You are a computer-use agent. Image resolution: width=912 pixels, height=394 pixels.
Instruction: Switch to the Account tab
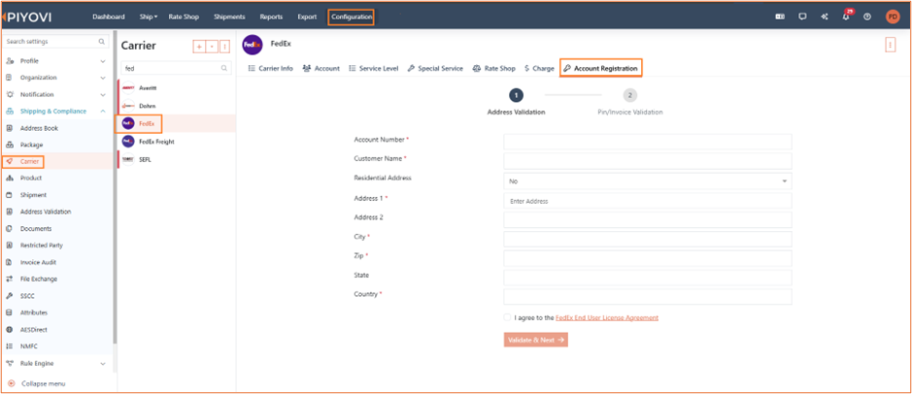(321, 68)
